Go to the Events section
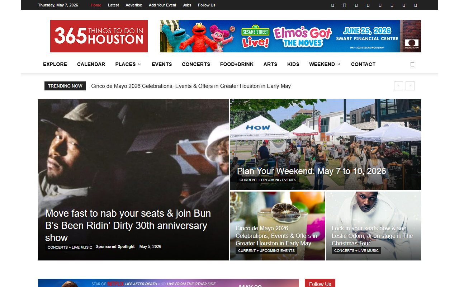 162,64
